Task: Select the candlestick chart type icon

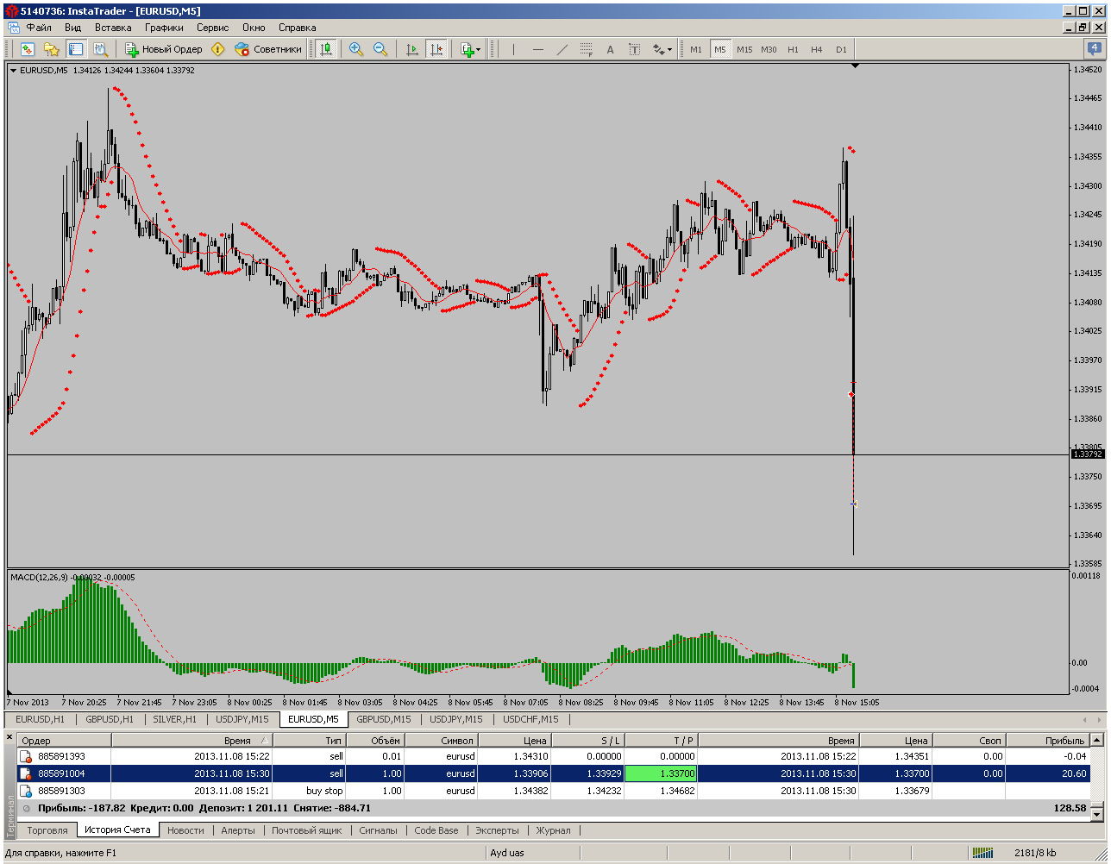Action: click(326, 49)
